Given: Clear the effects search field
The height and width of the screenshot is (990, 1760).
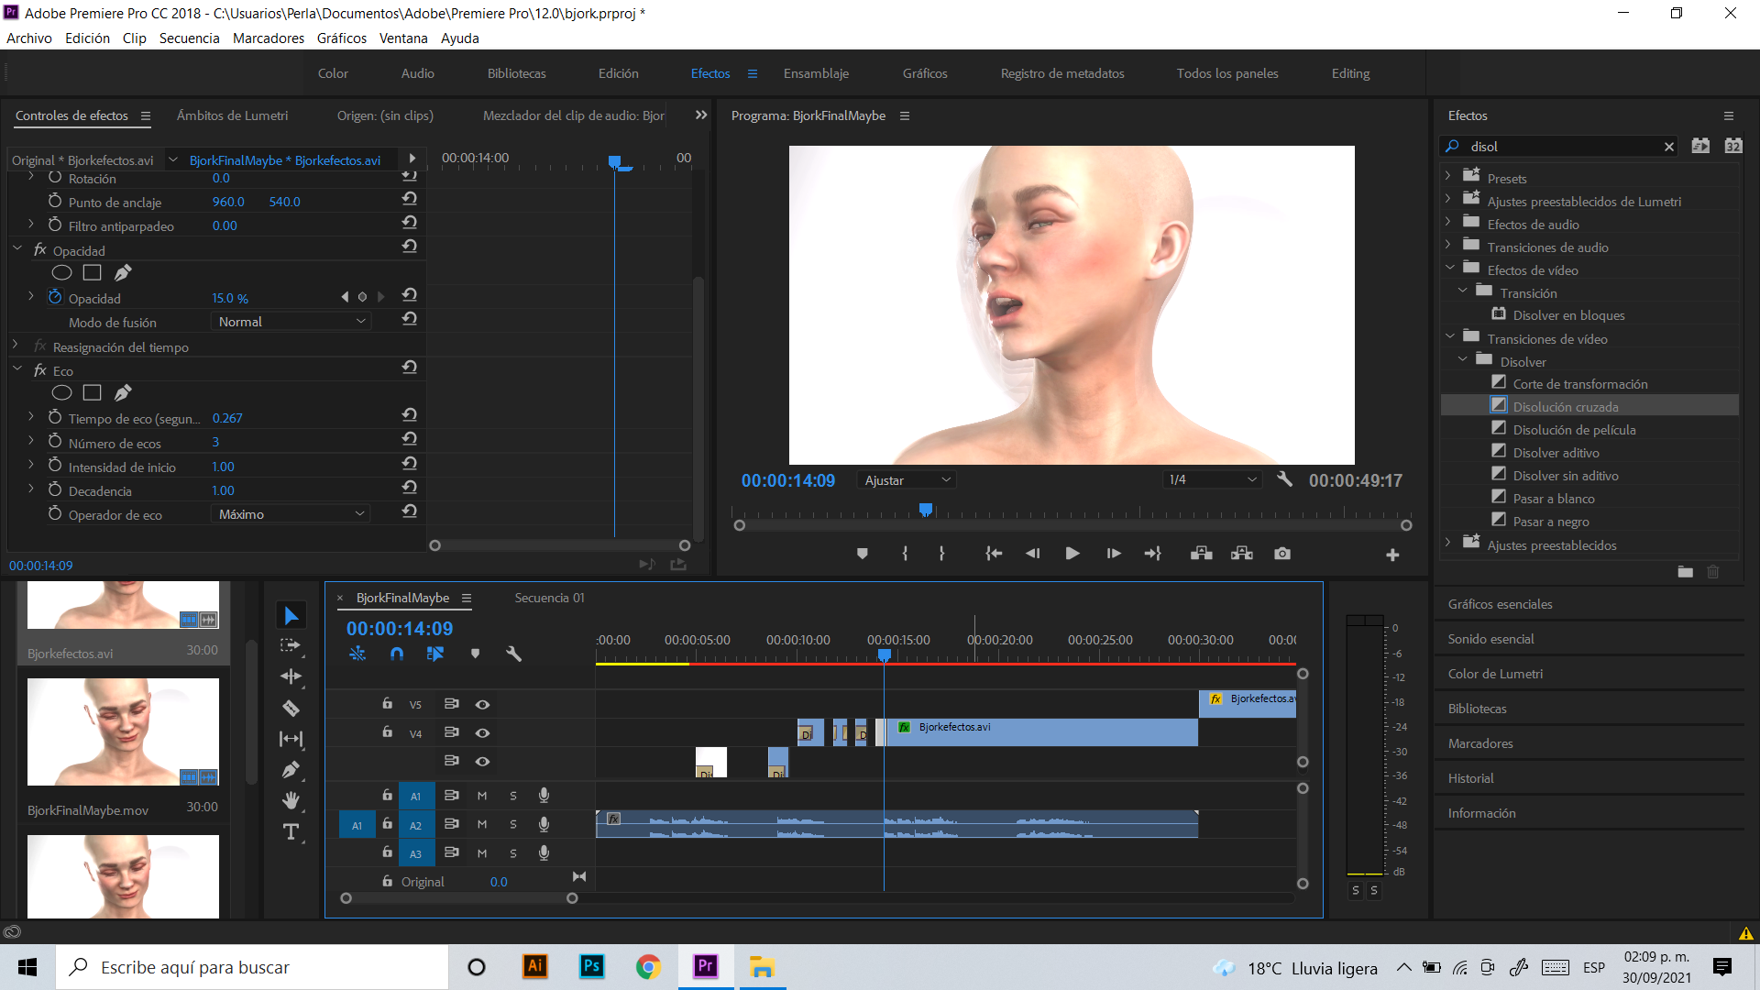Looking at the screenshot, I should pyautogui.click(x=1669, y=147).
